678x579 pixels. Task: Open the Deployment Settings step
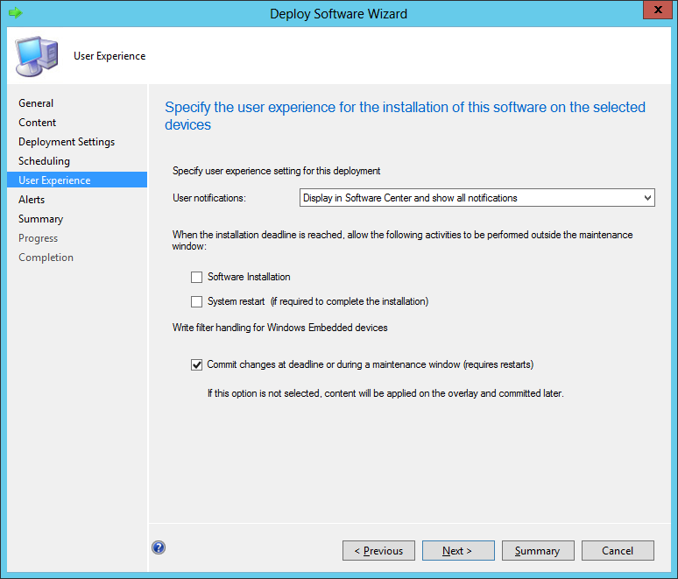click(x=67, y=142)
